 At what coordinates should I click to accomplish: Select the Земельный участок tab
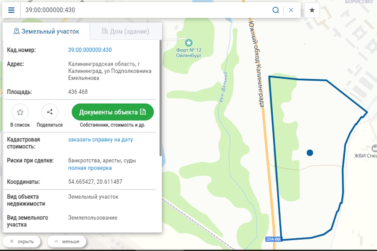tap(46, 31)
